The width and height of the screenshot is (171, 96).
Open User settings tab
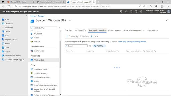pyautogui.click(x=153, y=30)
